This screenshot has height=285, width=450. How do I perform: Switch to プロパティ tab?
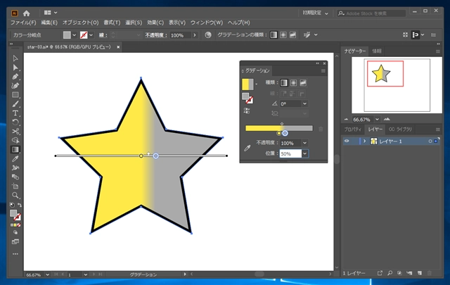(x=352, y=129)
